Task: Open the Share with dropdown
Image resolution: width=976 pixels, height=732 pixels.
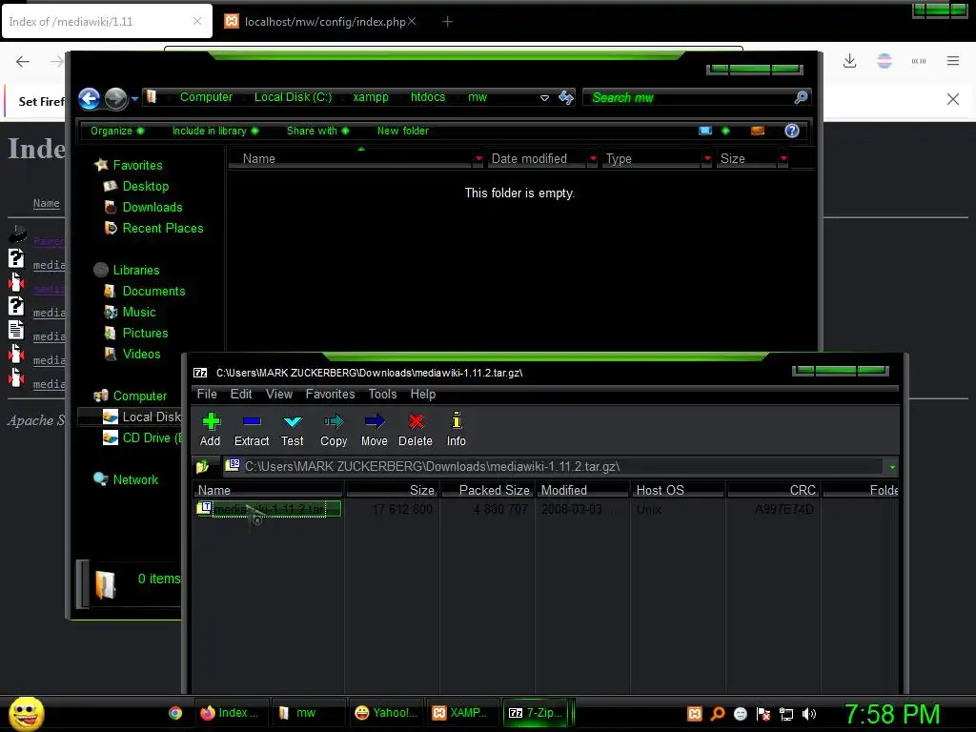Action: point(317,131)
